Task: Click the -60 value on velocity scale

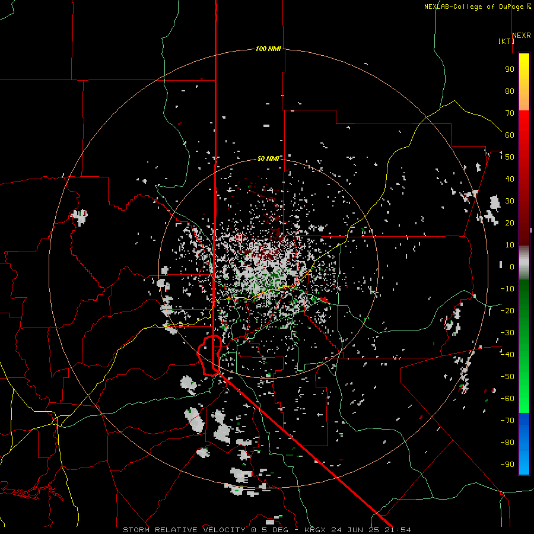Action: [507, 399]
